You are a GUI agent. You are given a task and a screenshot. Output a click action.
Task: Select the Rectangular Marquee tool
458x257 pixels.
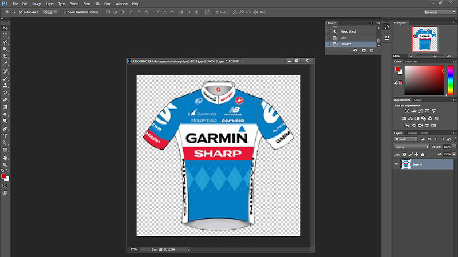5,35
